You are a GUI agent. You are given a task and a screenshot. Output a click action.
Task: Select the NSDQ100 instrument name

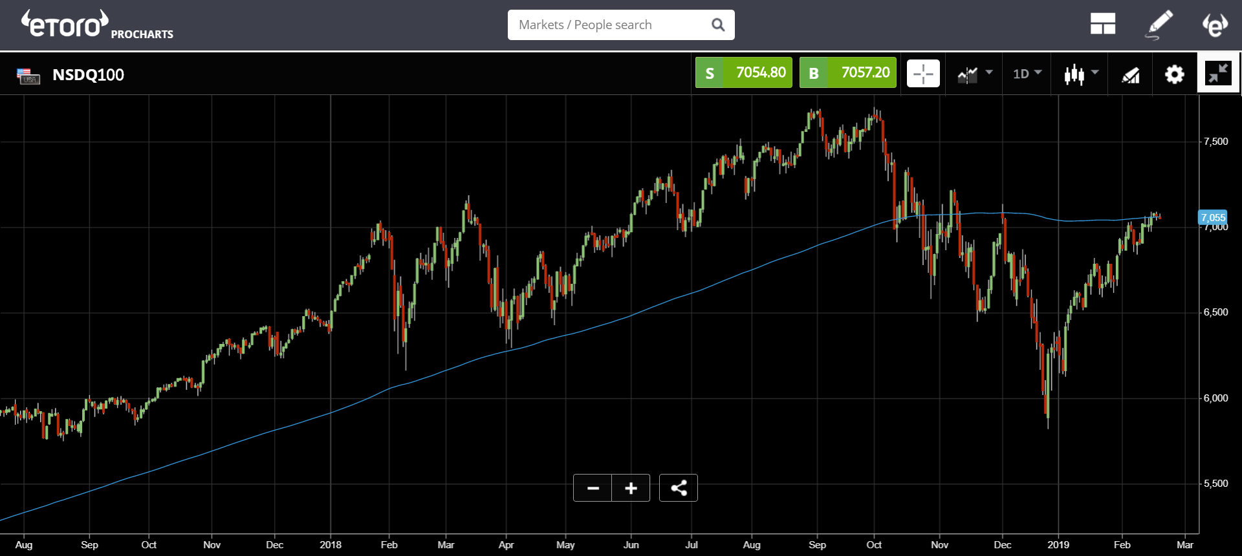coord(88,75)
